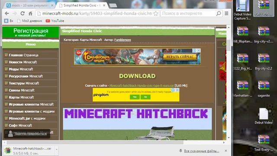Open the YouTube bookmark

click(x=55, y=21)
